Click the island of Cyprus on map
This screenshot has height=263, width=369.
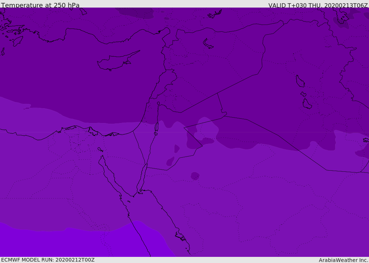116,62
